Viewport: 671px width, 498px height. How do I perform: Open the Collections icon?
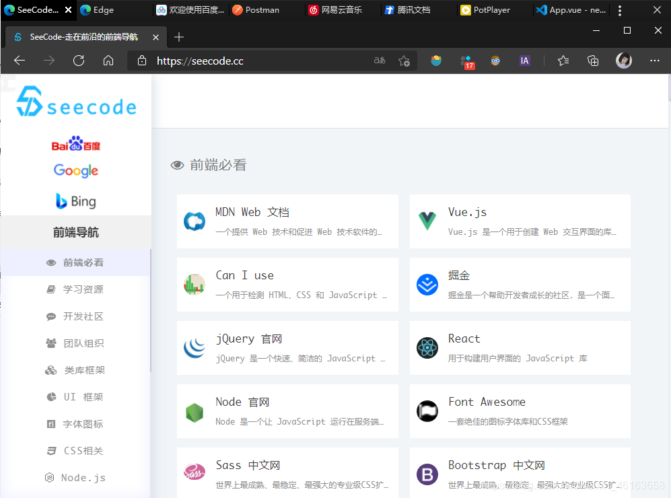[593, 61]
